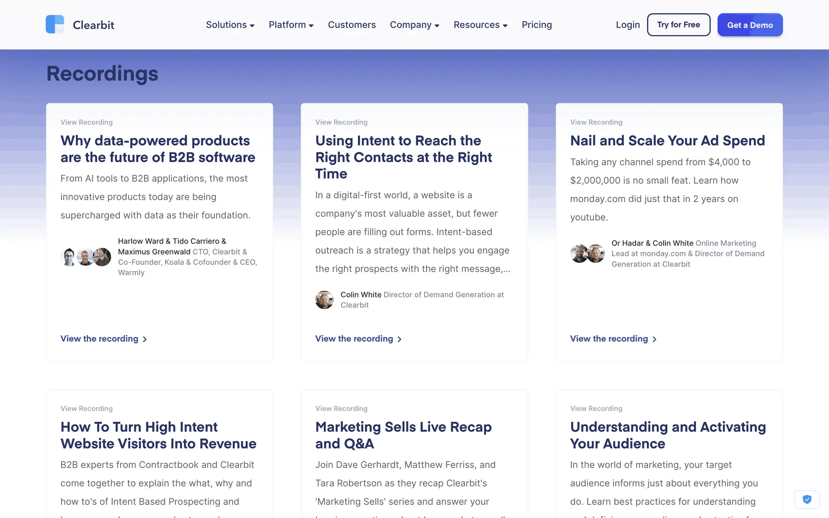Open the Pricing page
The width and height of the screenshot is (829, 518).
[537, 25]
